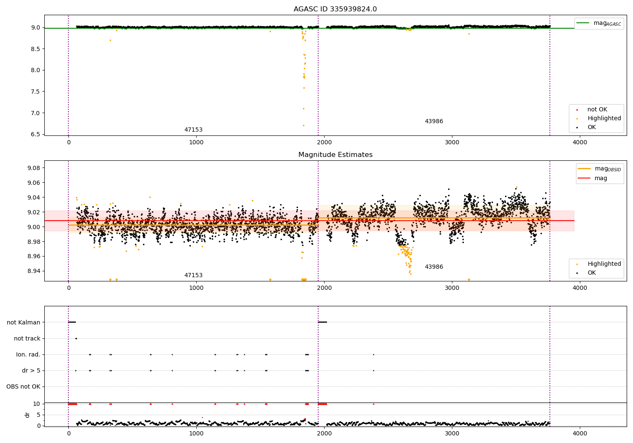
Task: Click the "dr" y-axis label
Action: coord(27,415)
